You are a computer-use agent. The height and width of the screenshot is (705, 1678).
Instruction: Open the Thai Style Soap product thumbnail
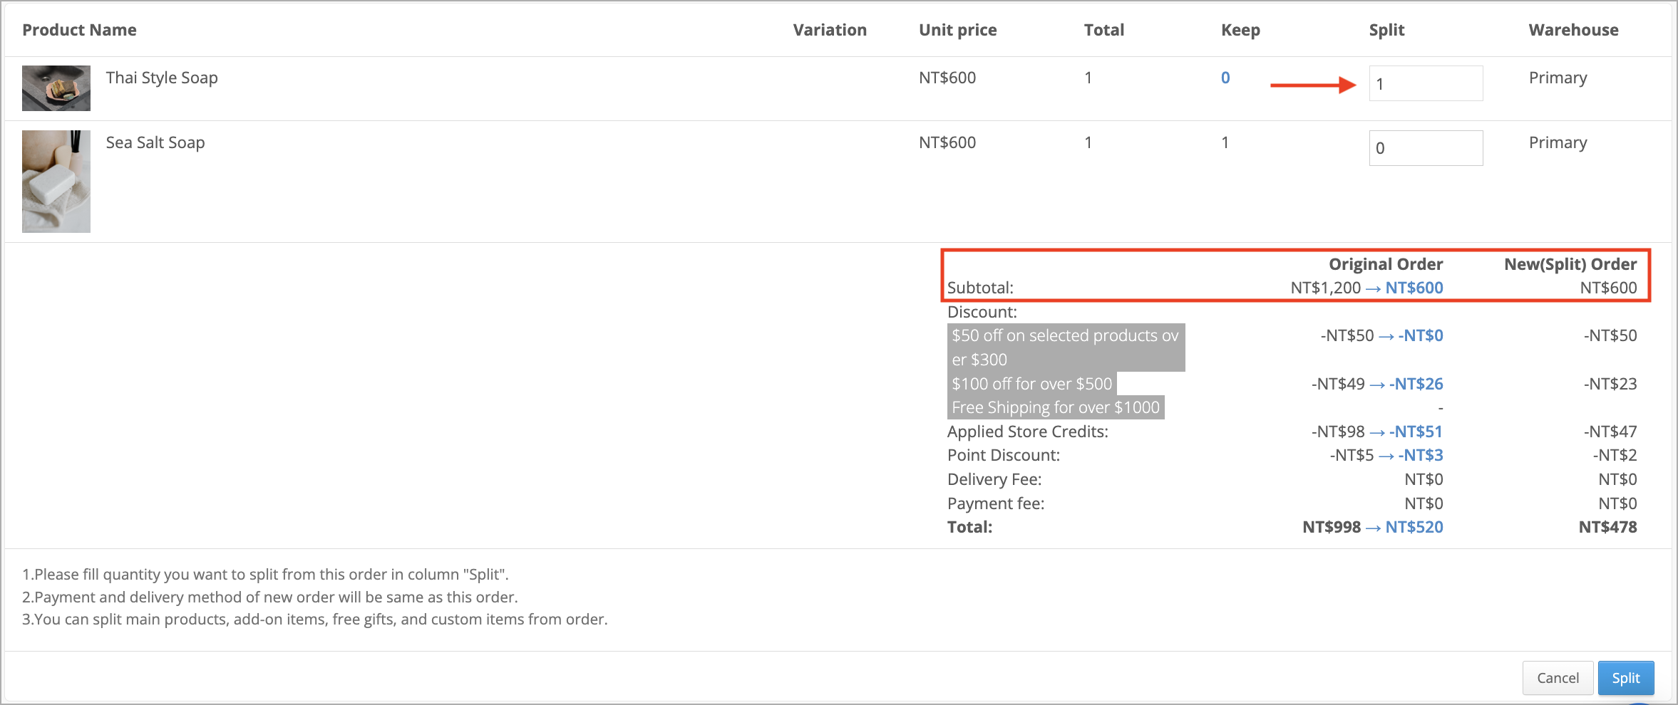[56, 88]
